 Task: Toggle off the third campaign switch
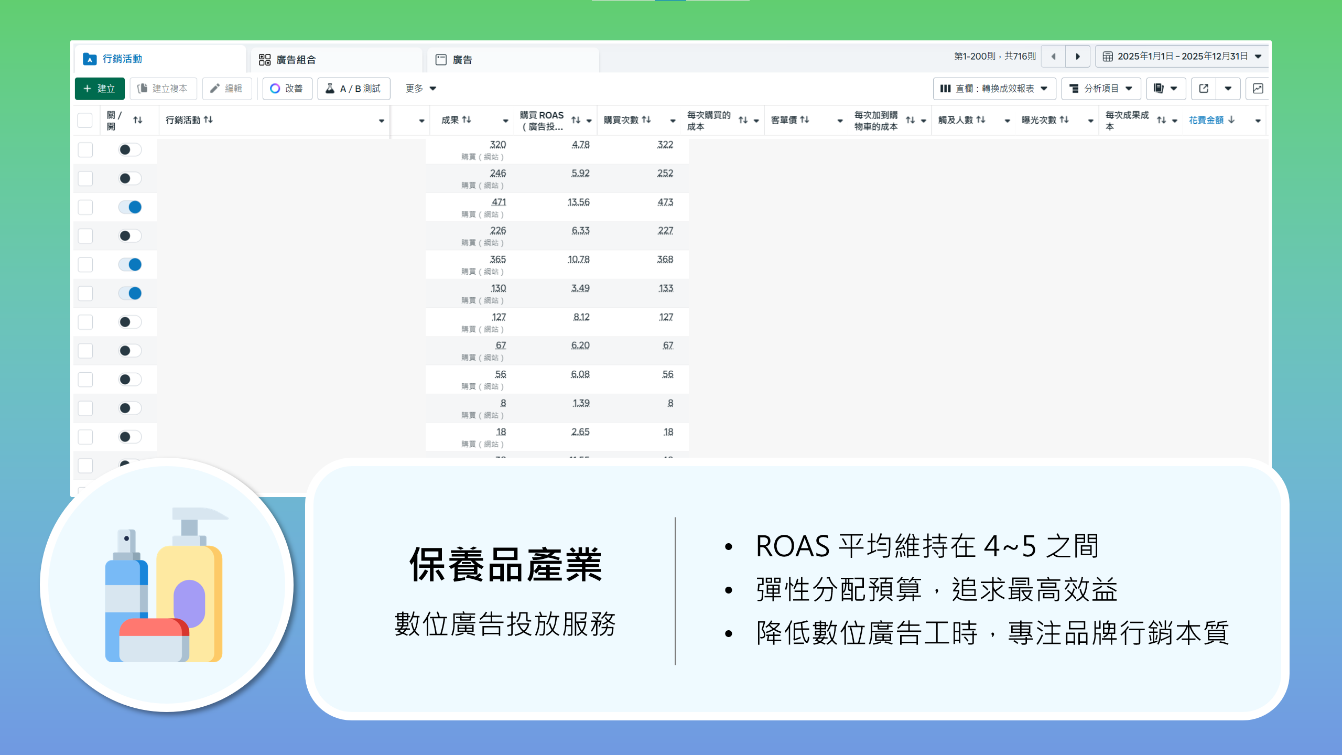click(x=130, y=207)
